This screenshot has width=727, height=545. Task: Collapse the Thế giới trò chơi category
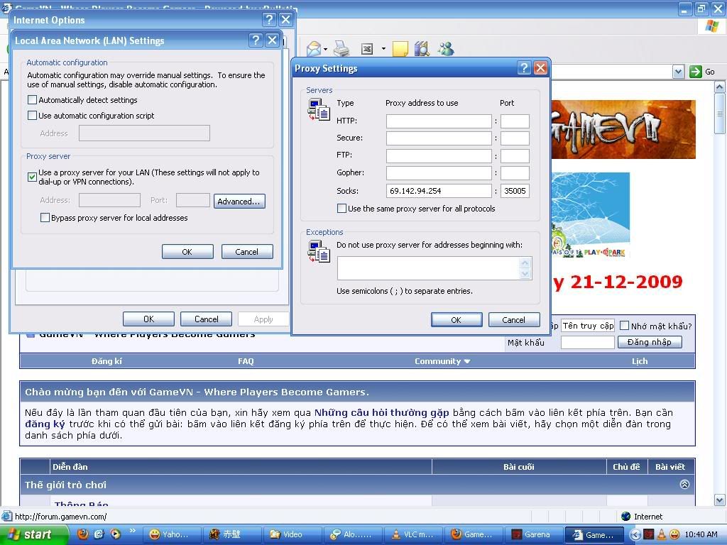point(684,484)
